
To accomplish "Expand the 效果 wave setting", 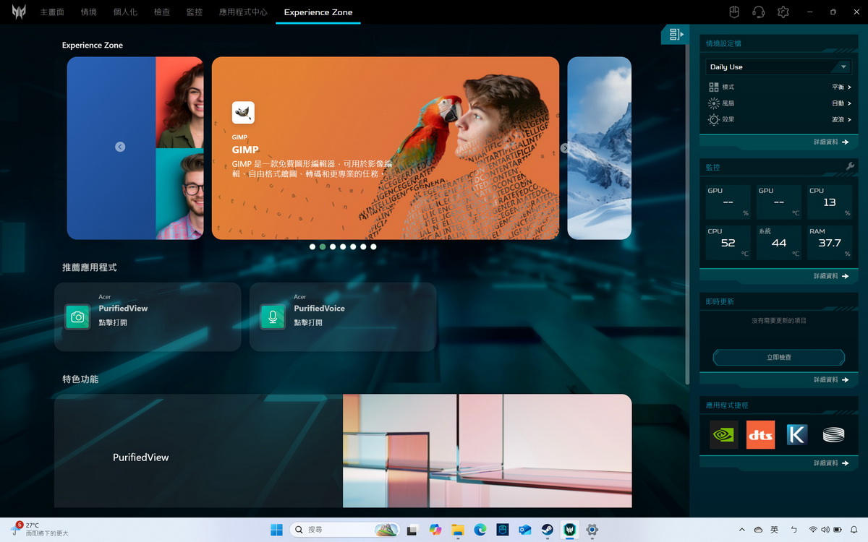I will point(841,120).
